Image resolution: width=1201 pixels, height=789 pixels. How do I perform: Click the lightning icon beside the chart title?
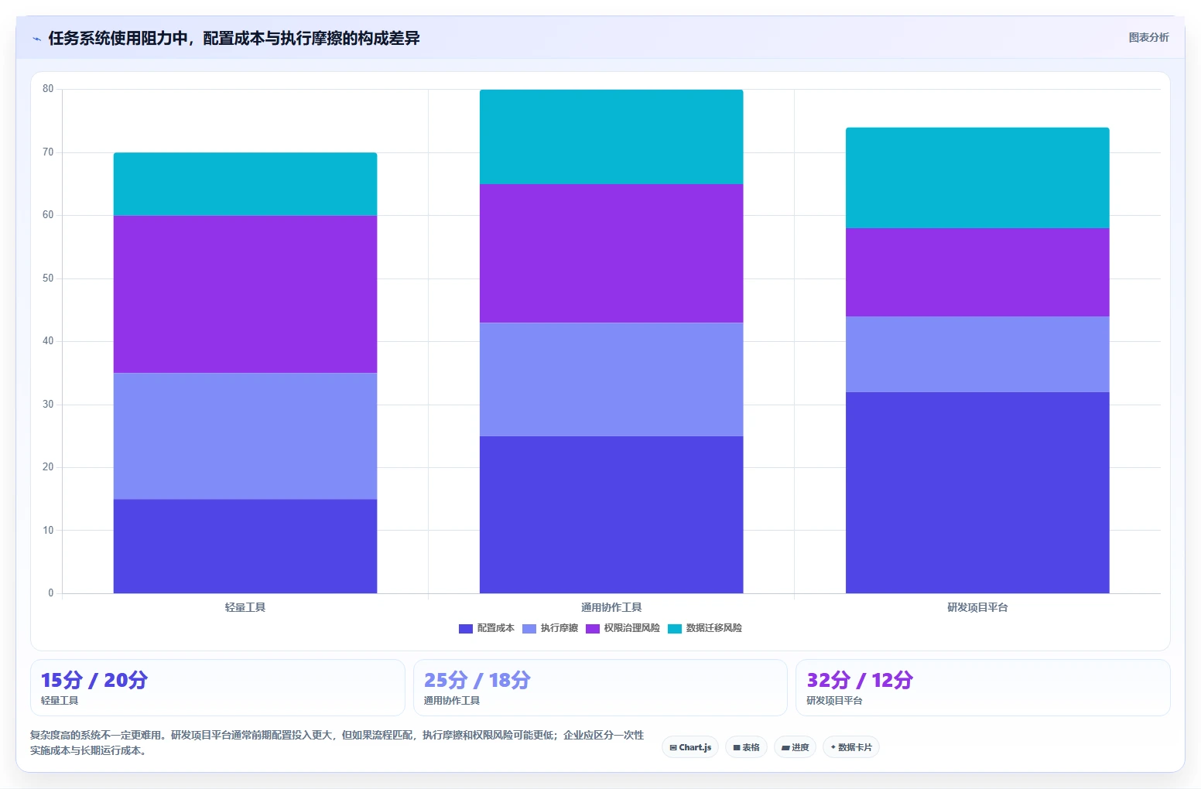tap(36, 39)
